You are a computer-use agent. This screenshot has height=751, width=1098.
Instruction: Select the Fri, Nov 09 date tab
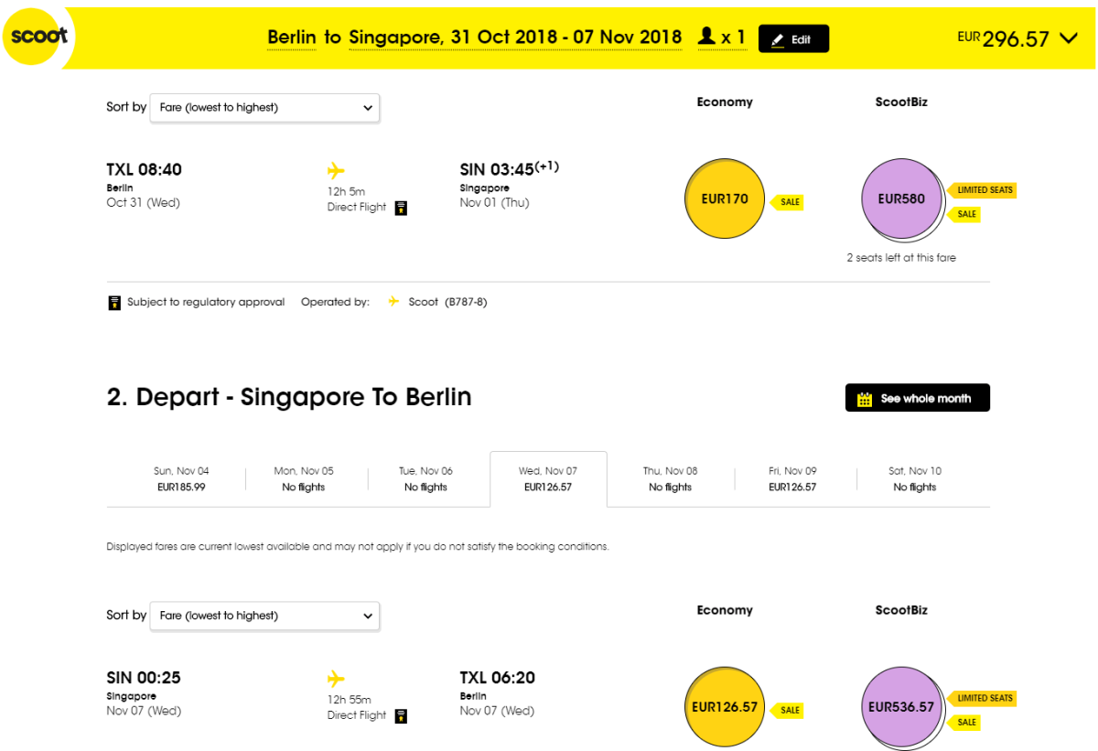tap(792, 479)
